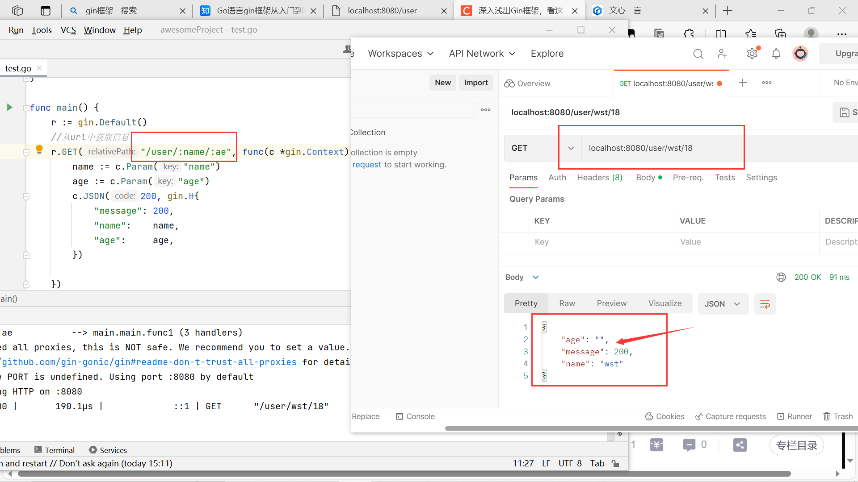Click the yellow lightbulb intention icon
Viewport: 858px width, 482px height.
pos(39,150)
